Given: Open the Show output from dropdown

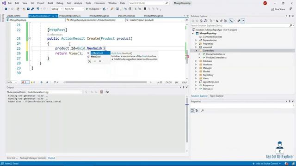Looking at the screenshot, I should pos(54,92).
